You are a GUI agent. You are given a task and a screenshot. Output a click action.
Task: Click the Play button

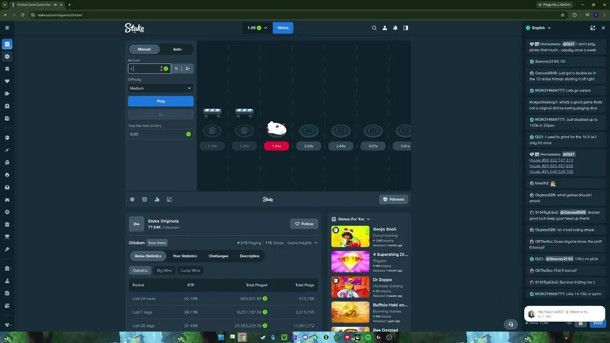[x=161, y=101]
